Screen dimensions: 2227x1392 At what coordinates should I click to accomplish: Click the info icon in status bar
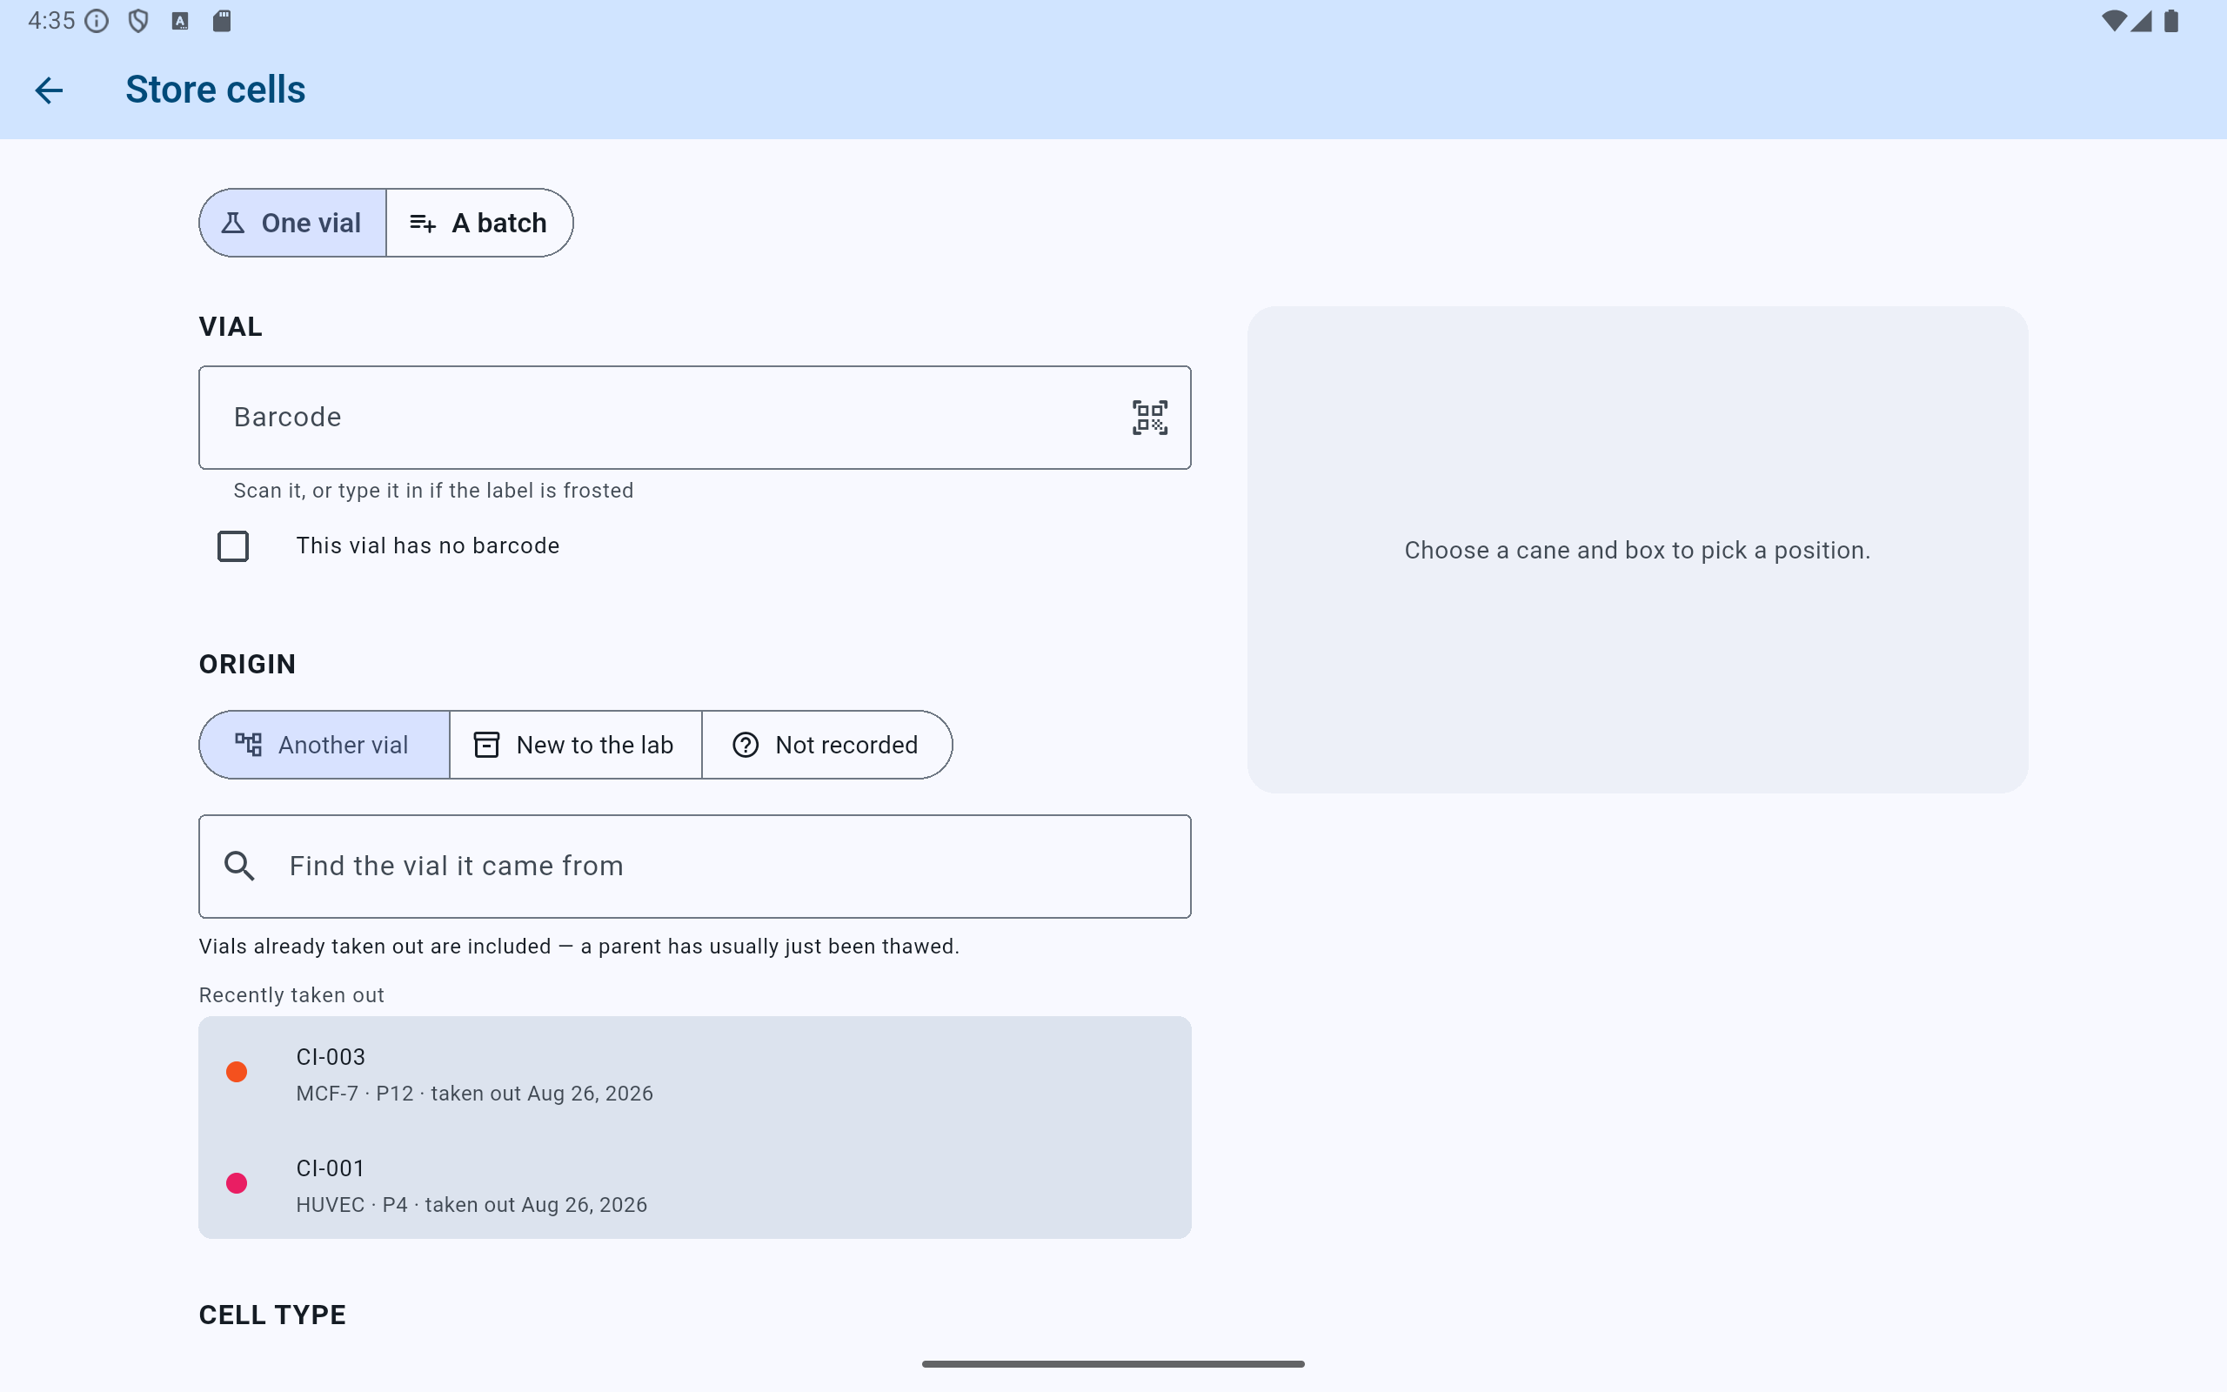97,21
